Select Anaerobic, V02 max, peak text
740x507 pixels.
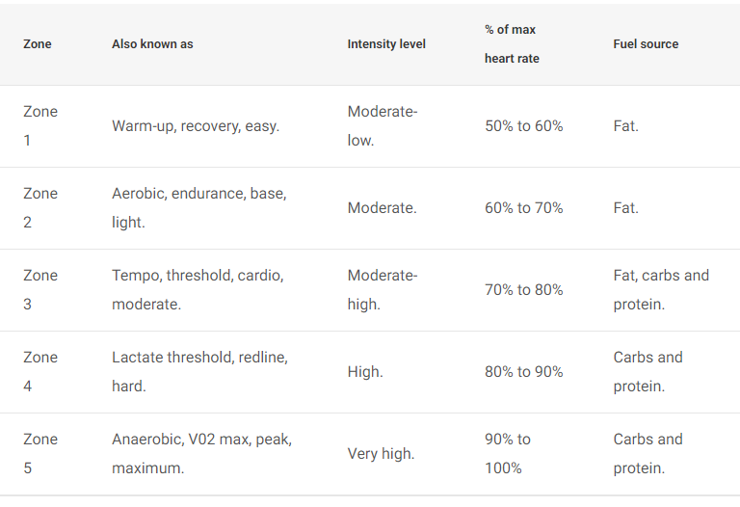pos(202,454)
